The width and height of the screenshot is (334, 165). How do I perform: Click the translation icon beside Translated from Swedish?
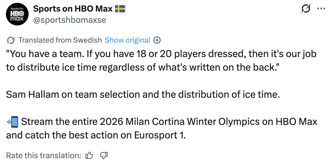[x=10, y=40]
